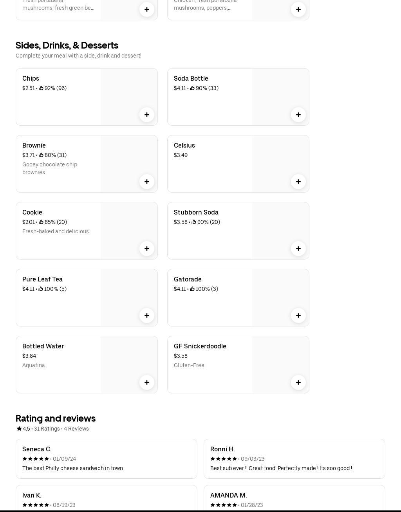Select the GF Snickerdoodle item title
401x512 pixels.
point(200,346)
